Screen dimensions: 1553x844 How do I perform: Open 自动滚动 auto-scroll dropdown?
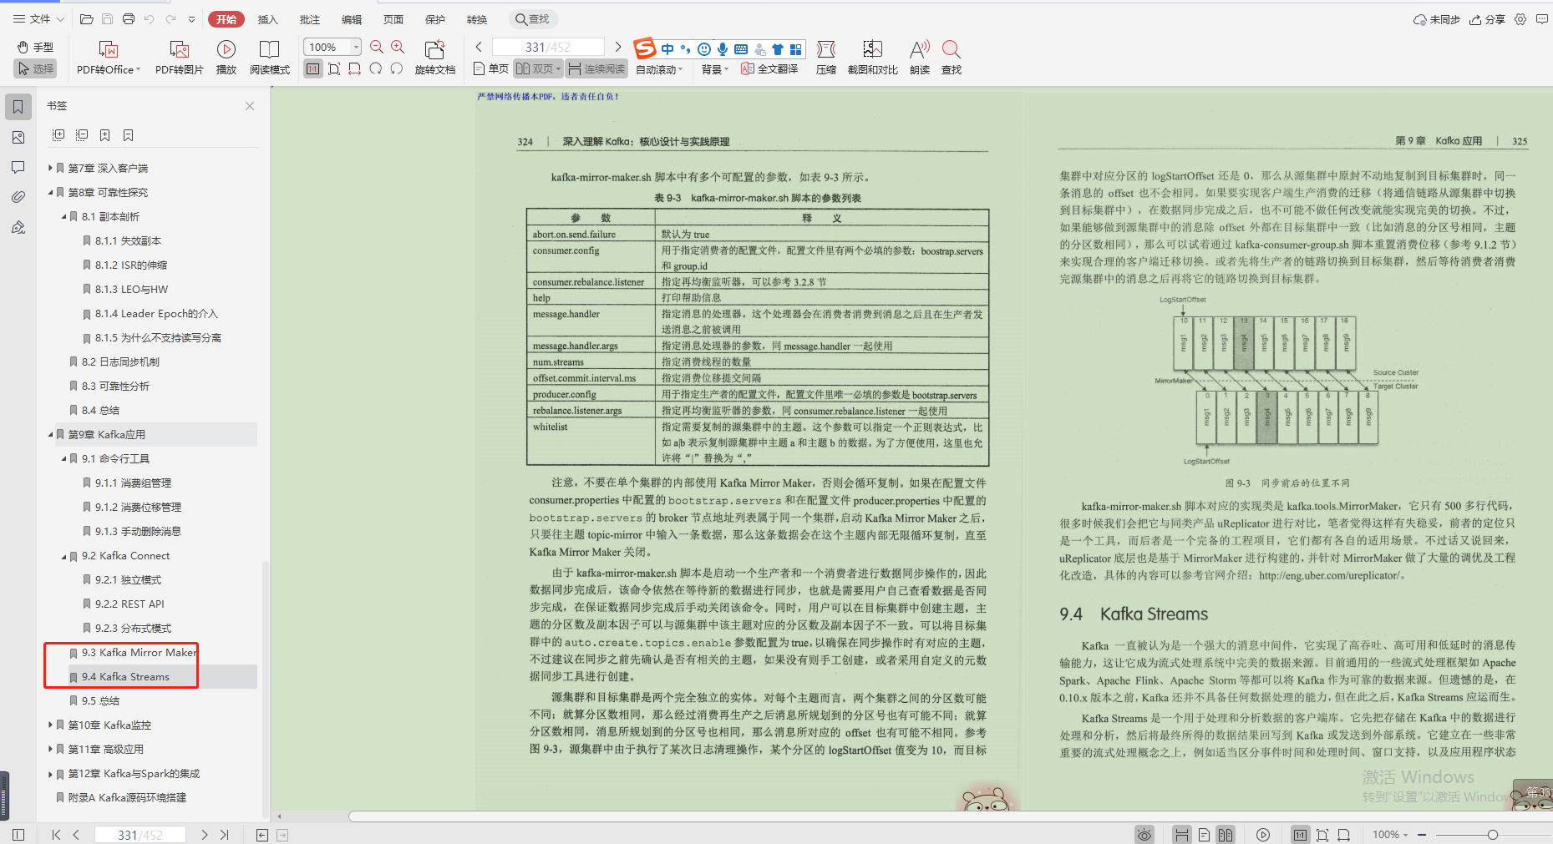pos(659,70)
